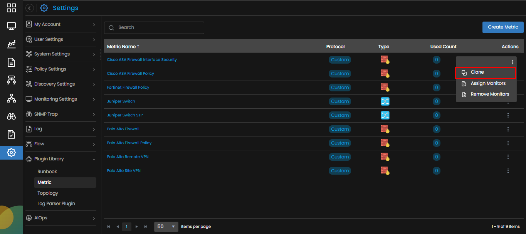The height and width of the screenshot is (234, 526).
Task: Open actions menu for Juniper Switch STP
Action: tap(508, 115)
